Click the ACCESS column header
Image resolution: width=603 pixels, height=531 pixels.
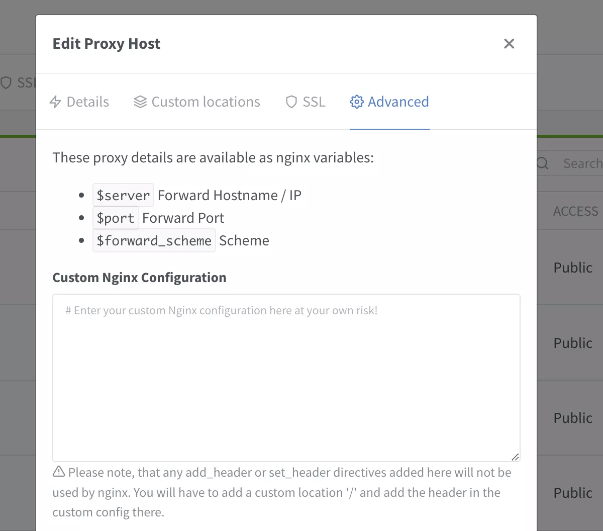575,211
